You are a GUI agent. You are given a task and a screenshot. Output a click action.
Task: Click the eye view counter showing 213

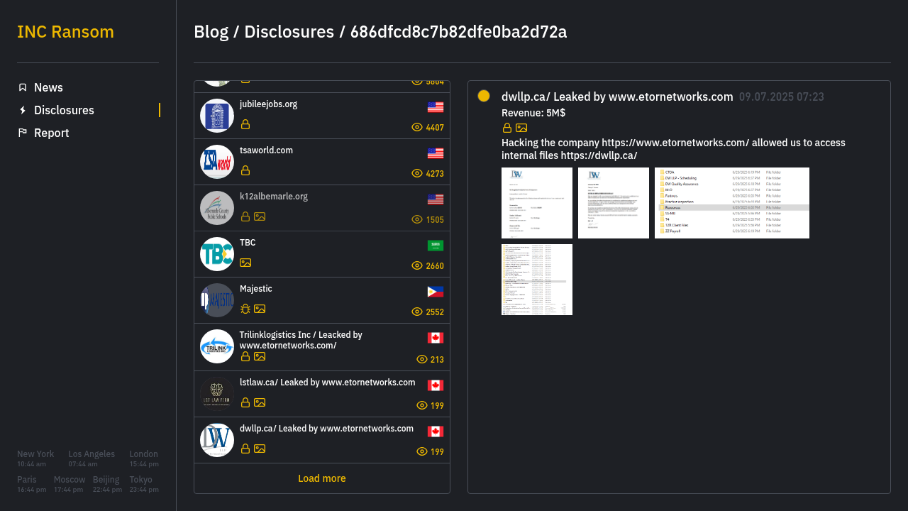tap(430, 360)
